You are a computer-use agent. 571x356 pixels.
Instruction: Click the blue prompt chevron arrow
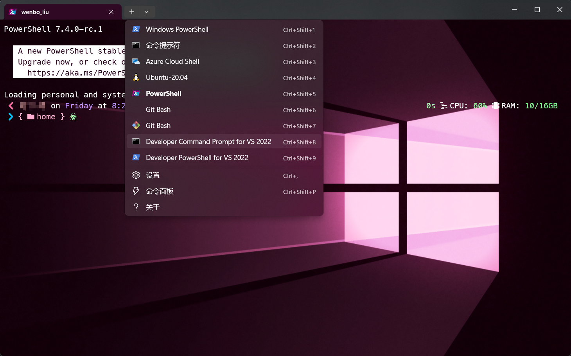(11, 117)
